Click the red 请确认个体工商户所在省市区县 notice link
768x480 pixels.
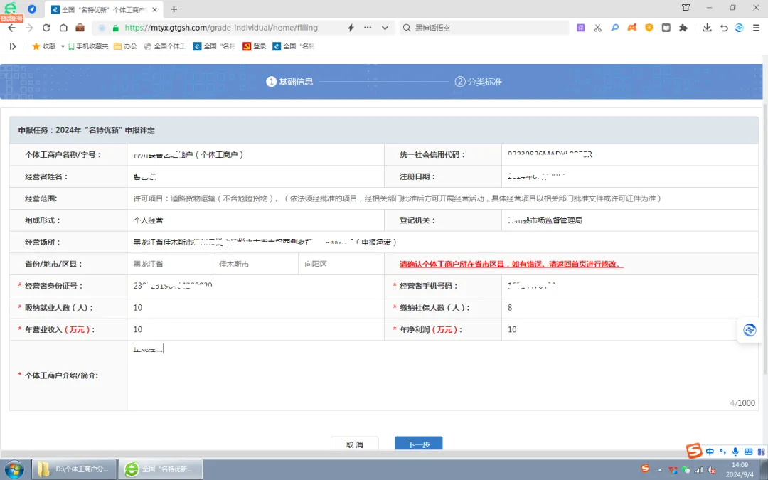(512, 264)
